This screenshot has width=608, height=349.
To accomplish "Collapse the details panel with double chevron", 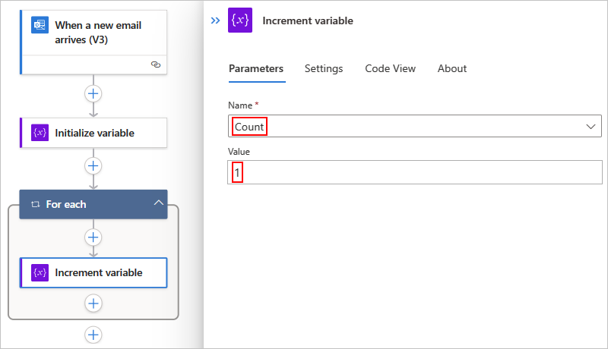I will 215,20.
